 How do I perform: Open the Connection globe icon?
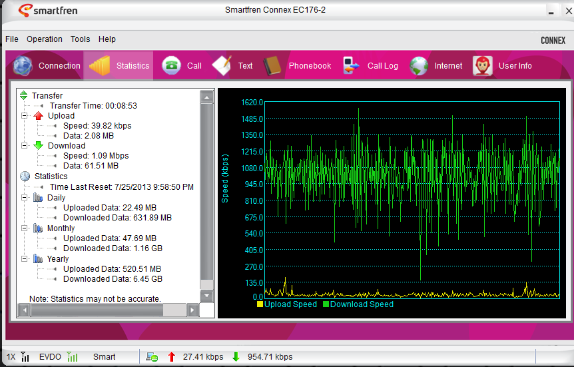pos(23,65)
